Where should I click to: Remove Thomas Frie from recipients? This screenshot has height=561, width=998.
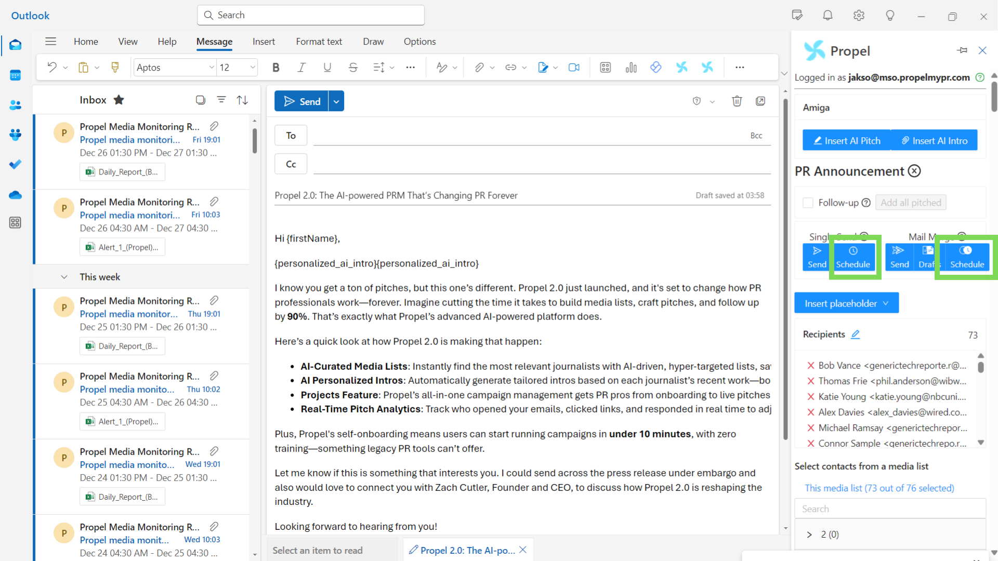point(810,381)
